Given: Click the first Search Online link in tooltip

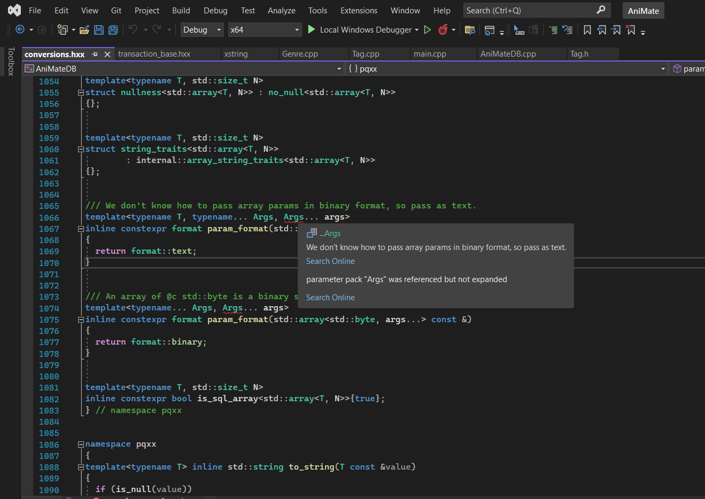Looking at the screenshot, I should pos(330,261).
